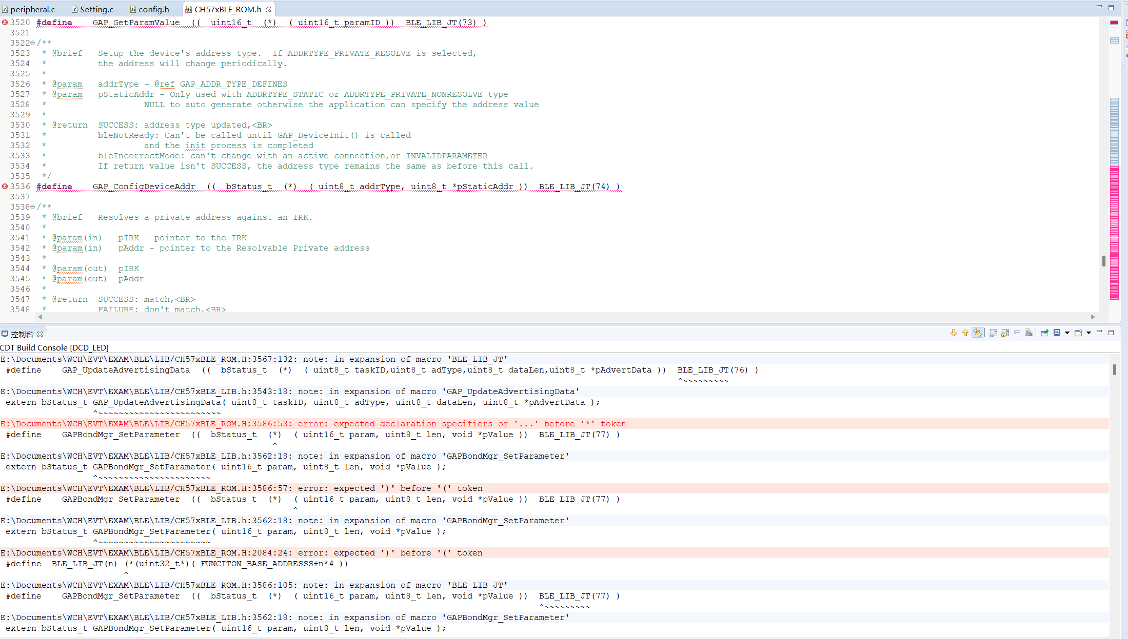The width and height of the screenshot is (1128, 639).
Task: Click the open console icon
Action: pos(1078,333)
